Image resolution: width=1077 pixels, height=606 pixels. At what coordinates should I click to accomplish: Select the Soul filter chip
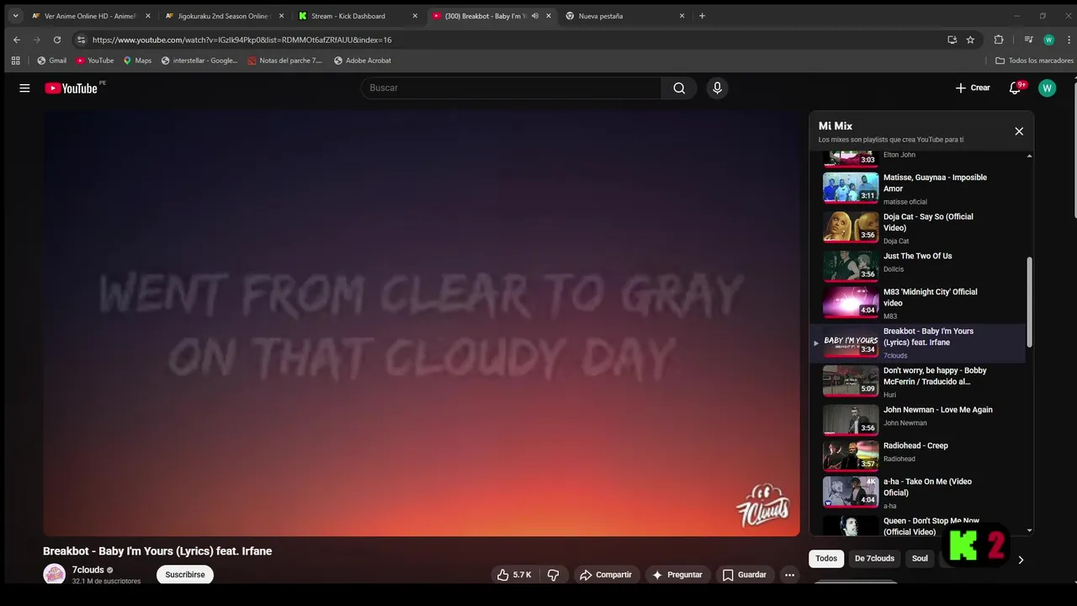pos(920,559)
